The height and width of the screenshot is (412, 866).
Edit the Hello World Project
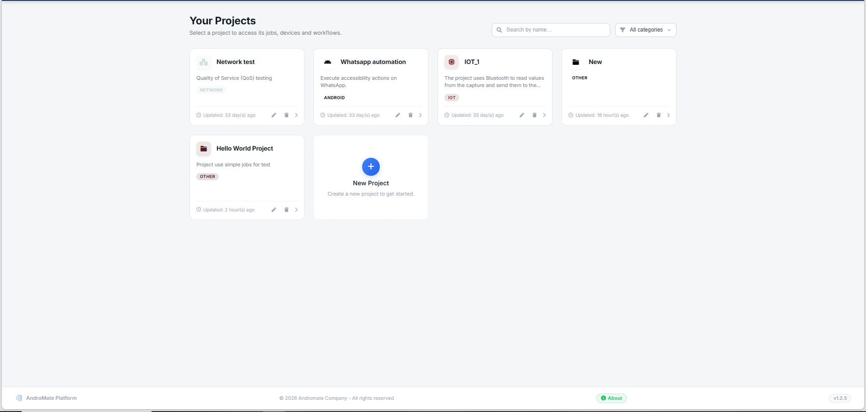274,210
